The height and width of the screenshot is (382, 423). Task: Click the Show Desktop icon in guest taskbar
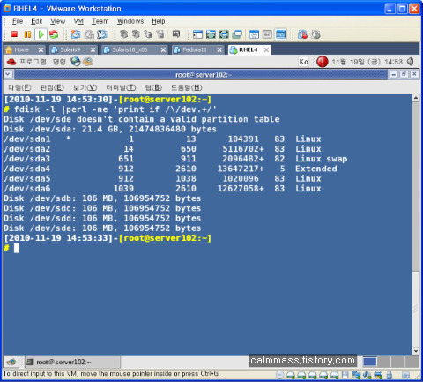[x=11, y=362]
